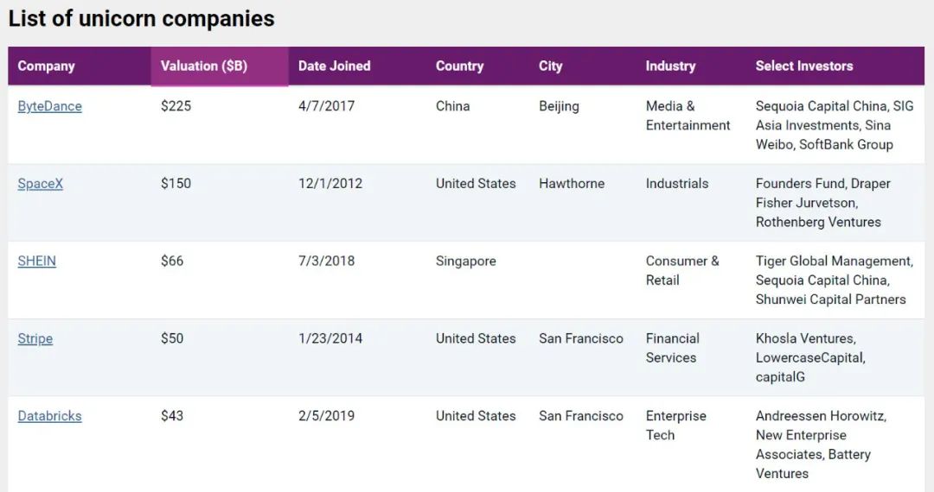Screen dimensions: 934x492
Task: Open the SpaceX company link
Action: point(40,184)
